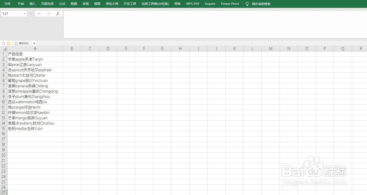Open the 文件 menu

(x=7, y=4)
